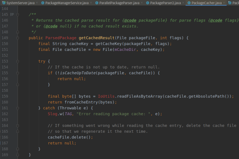Collapse the getCachedResult method at line 149
This screenshot has width=239, height=159.
(18, 38)
